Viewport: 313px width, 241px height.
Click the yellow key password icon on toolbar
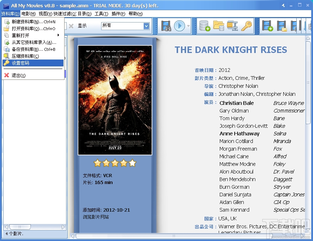248,26
